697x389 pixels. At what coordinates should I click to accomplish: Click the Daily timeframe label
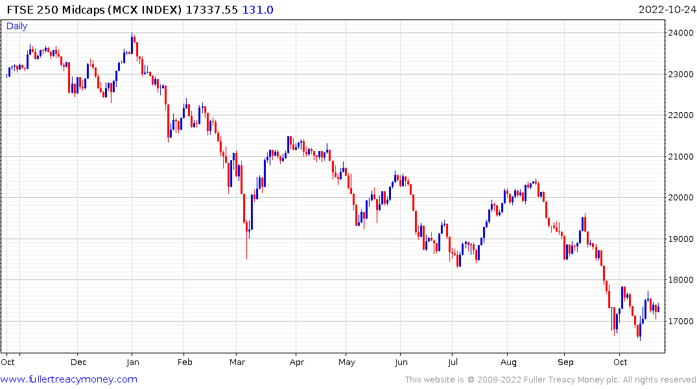(x=17, y=26)
